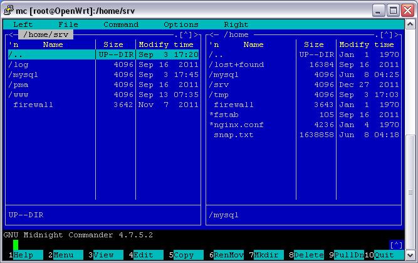The height and width of the screenshot is (263, 418).
Task: Open the Options menu
Action: 180,24
